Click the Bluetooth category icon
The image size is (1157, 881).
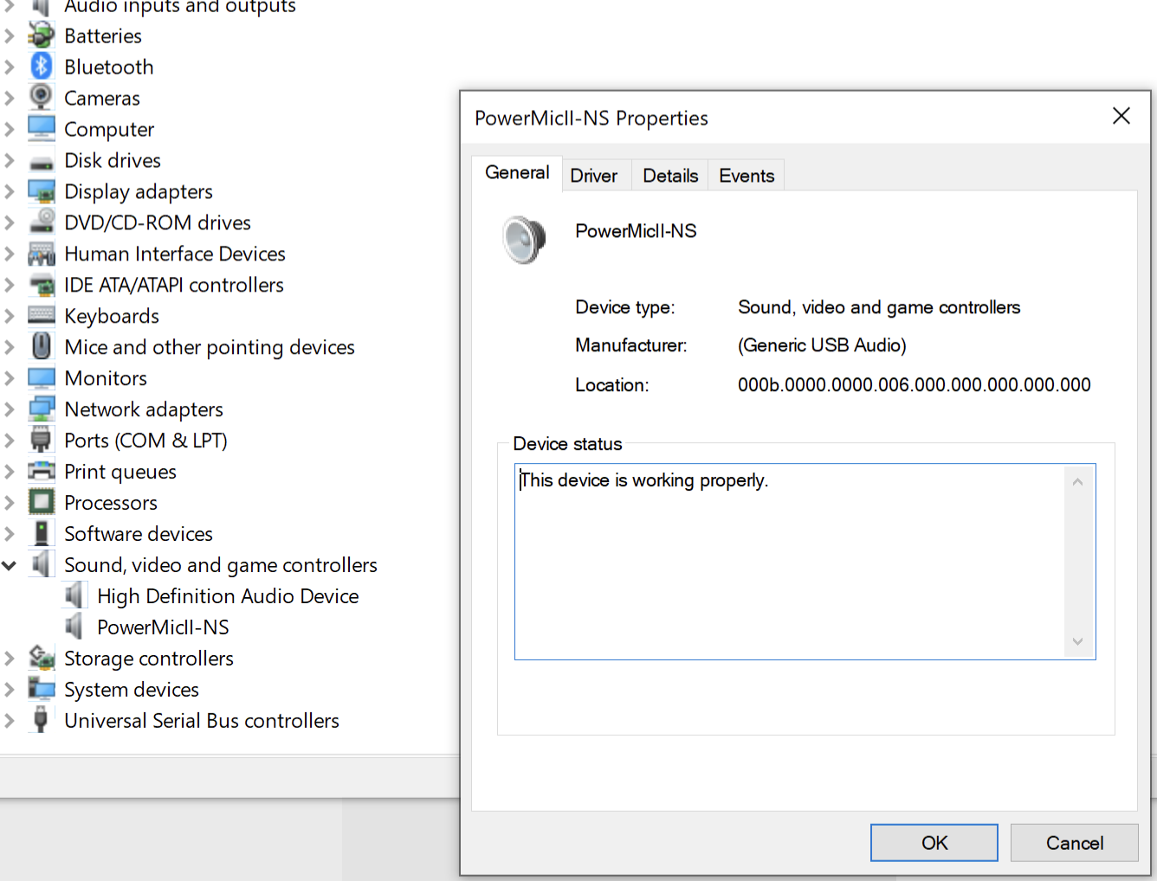41,67
